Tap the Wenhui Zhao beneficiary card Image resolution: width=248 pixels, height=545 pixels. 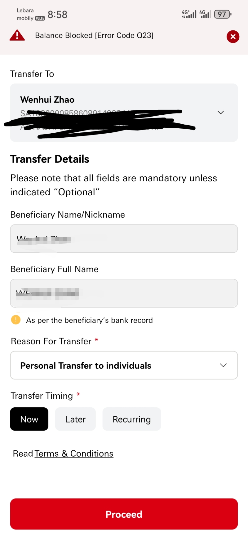click(x=124, y=113)
